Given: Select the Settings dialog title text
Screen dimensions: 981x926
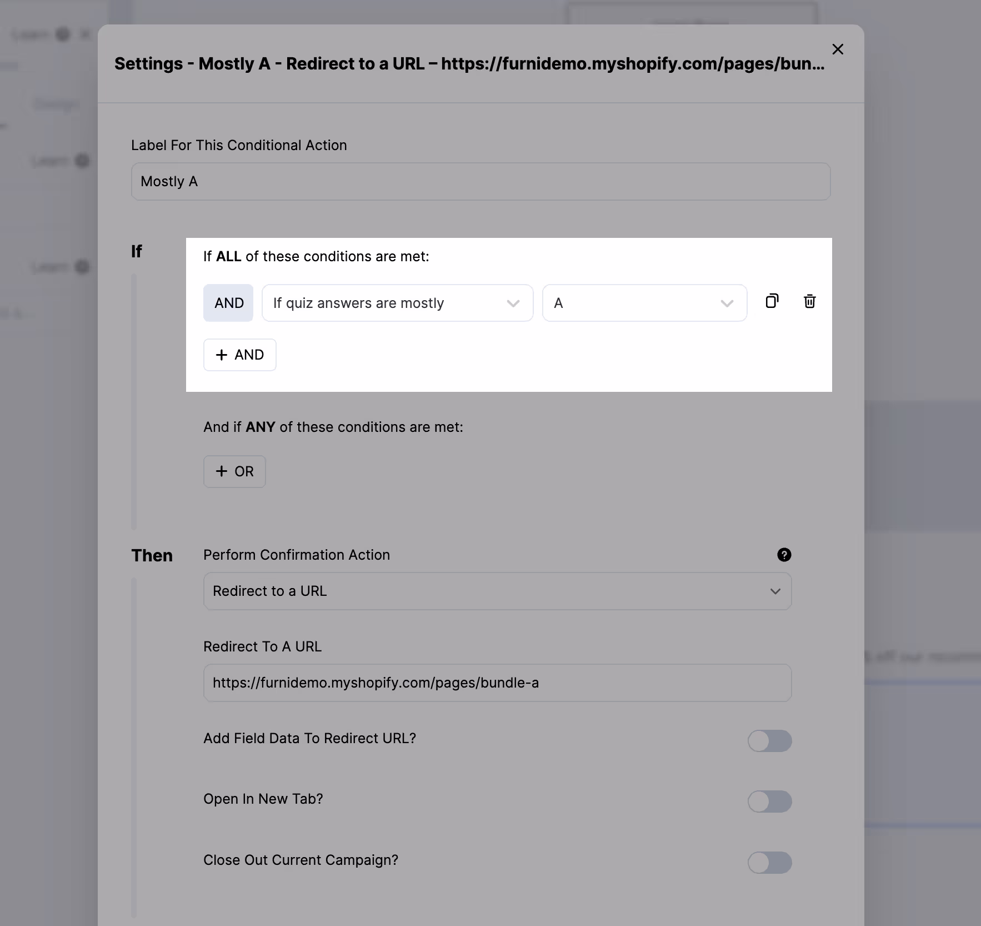Looking at the screenshot, I should (x=469, y=63).
